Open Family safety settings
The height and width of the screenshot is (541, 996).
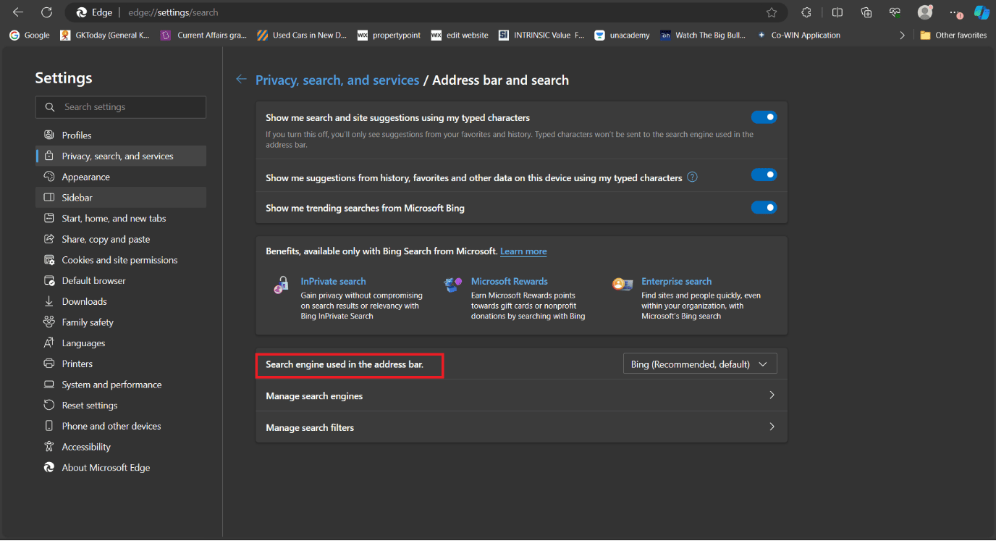point(121,322)
